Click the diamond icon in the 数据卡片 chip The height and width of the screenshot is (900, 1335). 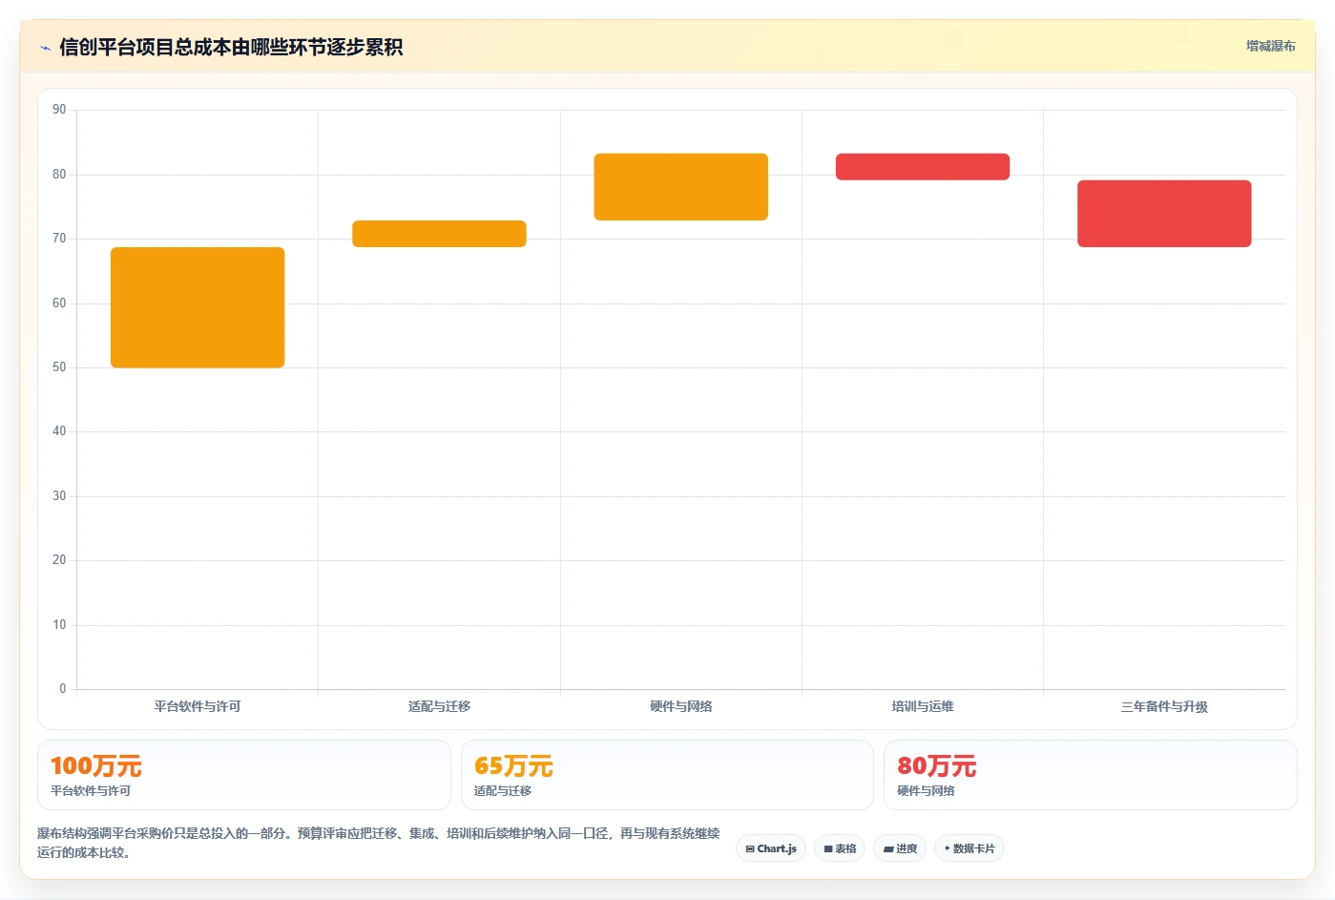(947, 848)
